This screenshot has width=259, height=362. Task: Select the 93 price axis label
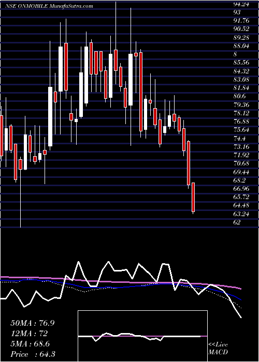point(237,12)
